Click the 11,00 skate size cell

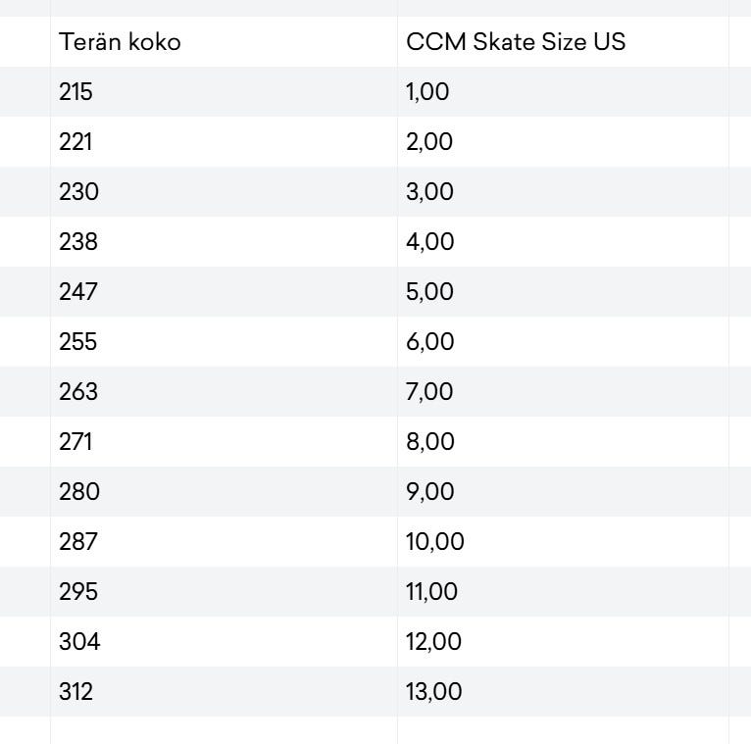(x=431, y=592)
